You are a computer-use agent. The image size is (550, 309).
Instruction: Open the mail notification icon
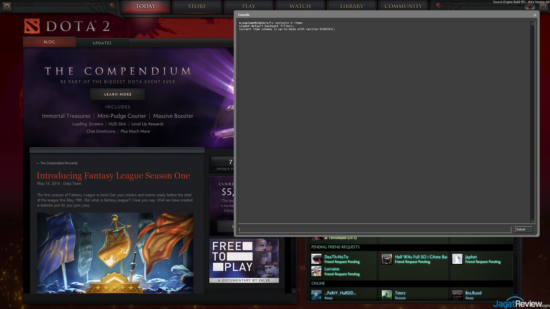pyautogui.click(x=530, y=7)
